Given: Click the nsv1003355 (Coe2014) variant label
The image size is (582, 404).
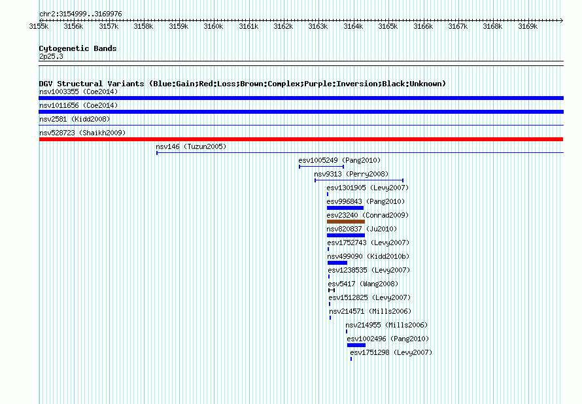Looking at the screenshot, I should coord(78,92).
